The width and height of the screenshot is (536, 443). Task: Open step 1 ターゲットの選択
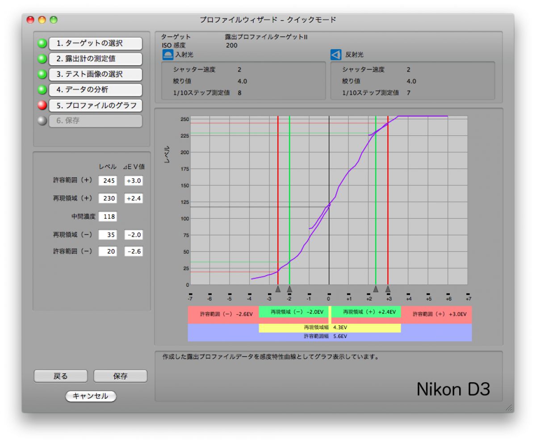click(x=95, y=44)
